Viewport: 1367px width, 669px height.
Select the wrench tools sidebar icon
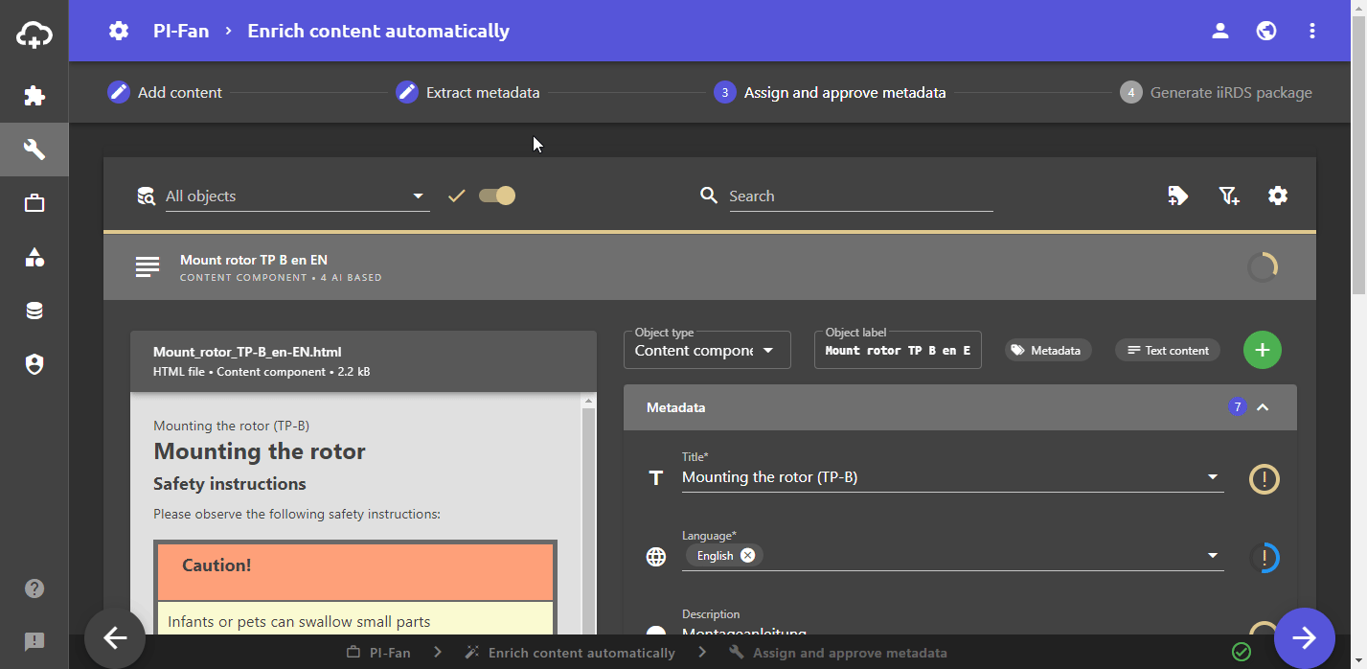(34, 150)
